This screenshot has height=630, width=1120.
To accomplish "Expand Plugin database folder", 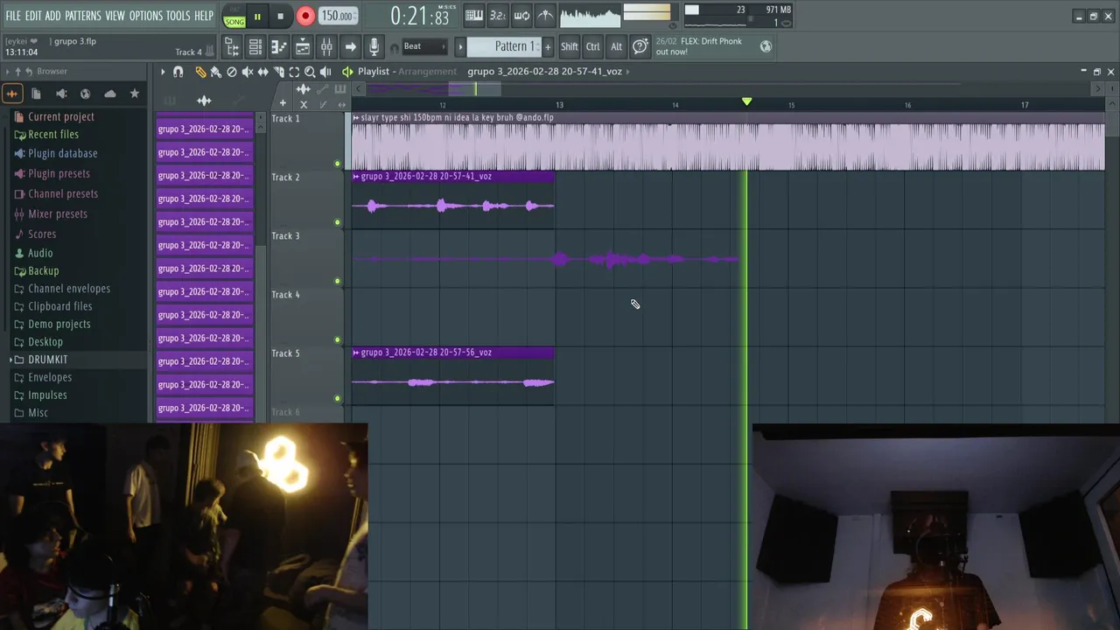I will click(55, 153).
